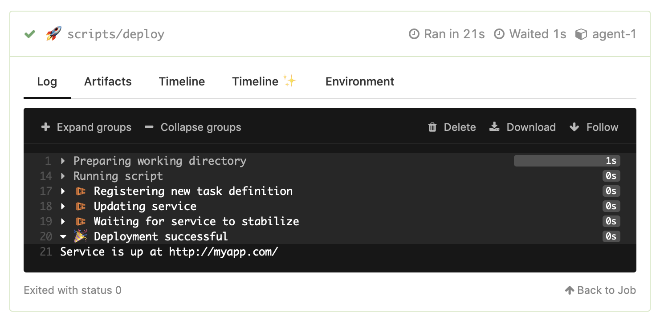Image resolution: width=660 pixels, height=325 pixels.
Task: Open the scripts/deploy job link
Action: pyautogui.click(x=116, y=34)
